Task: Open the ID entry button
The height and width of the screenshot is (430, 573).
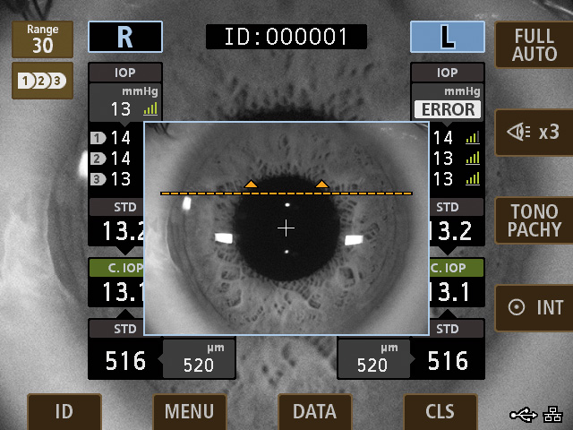Action: tap(64, 411)
